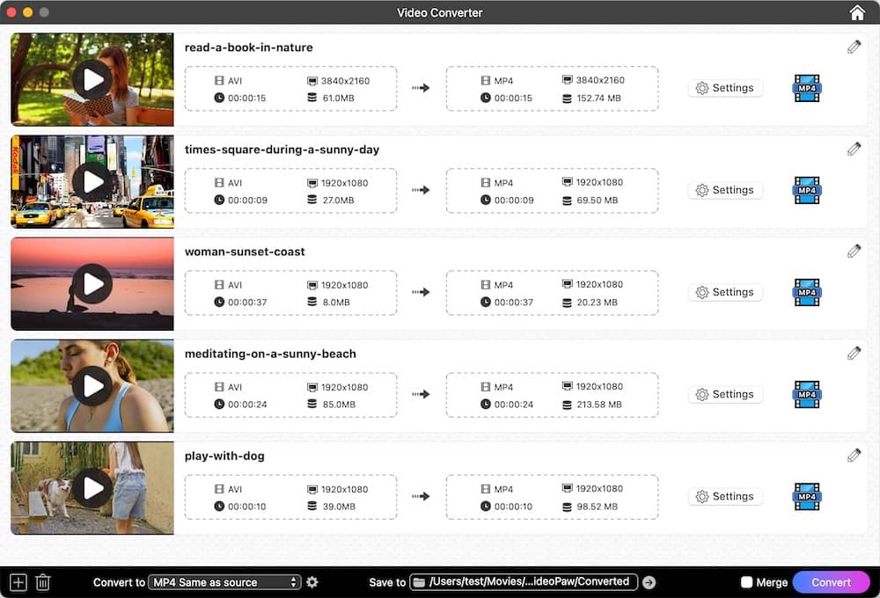
Task: Click the pencil edit icon beside play-with-dog
Action: [x=853, y=455]
